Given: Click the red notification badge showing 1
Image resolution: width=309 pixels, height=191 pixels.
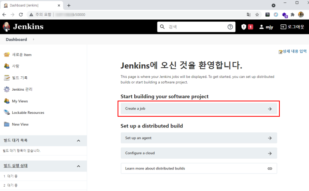Looking at the screenshot, I should pyautogui.click(x=251, y=27).
